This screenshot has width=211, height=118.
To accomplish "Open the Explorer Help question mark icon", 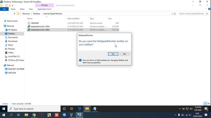I will click(x=209, y=9).
